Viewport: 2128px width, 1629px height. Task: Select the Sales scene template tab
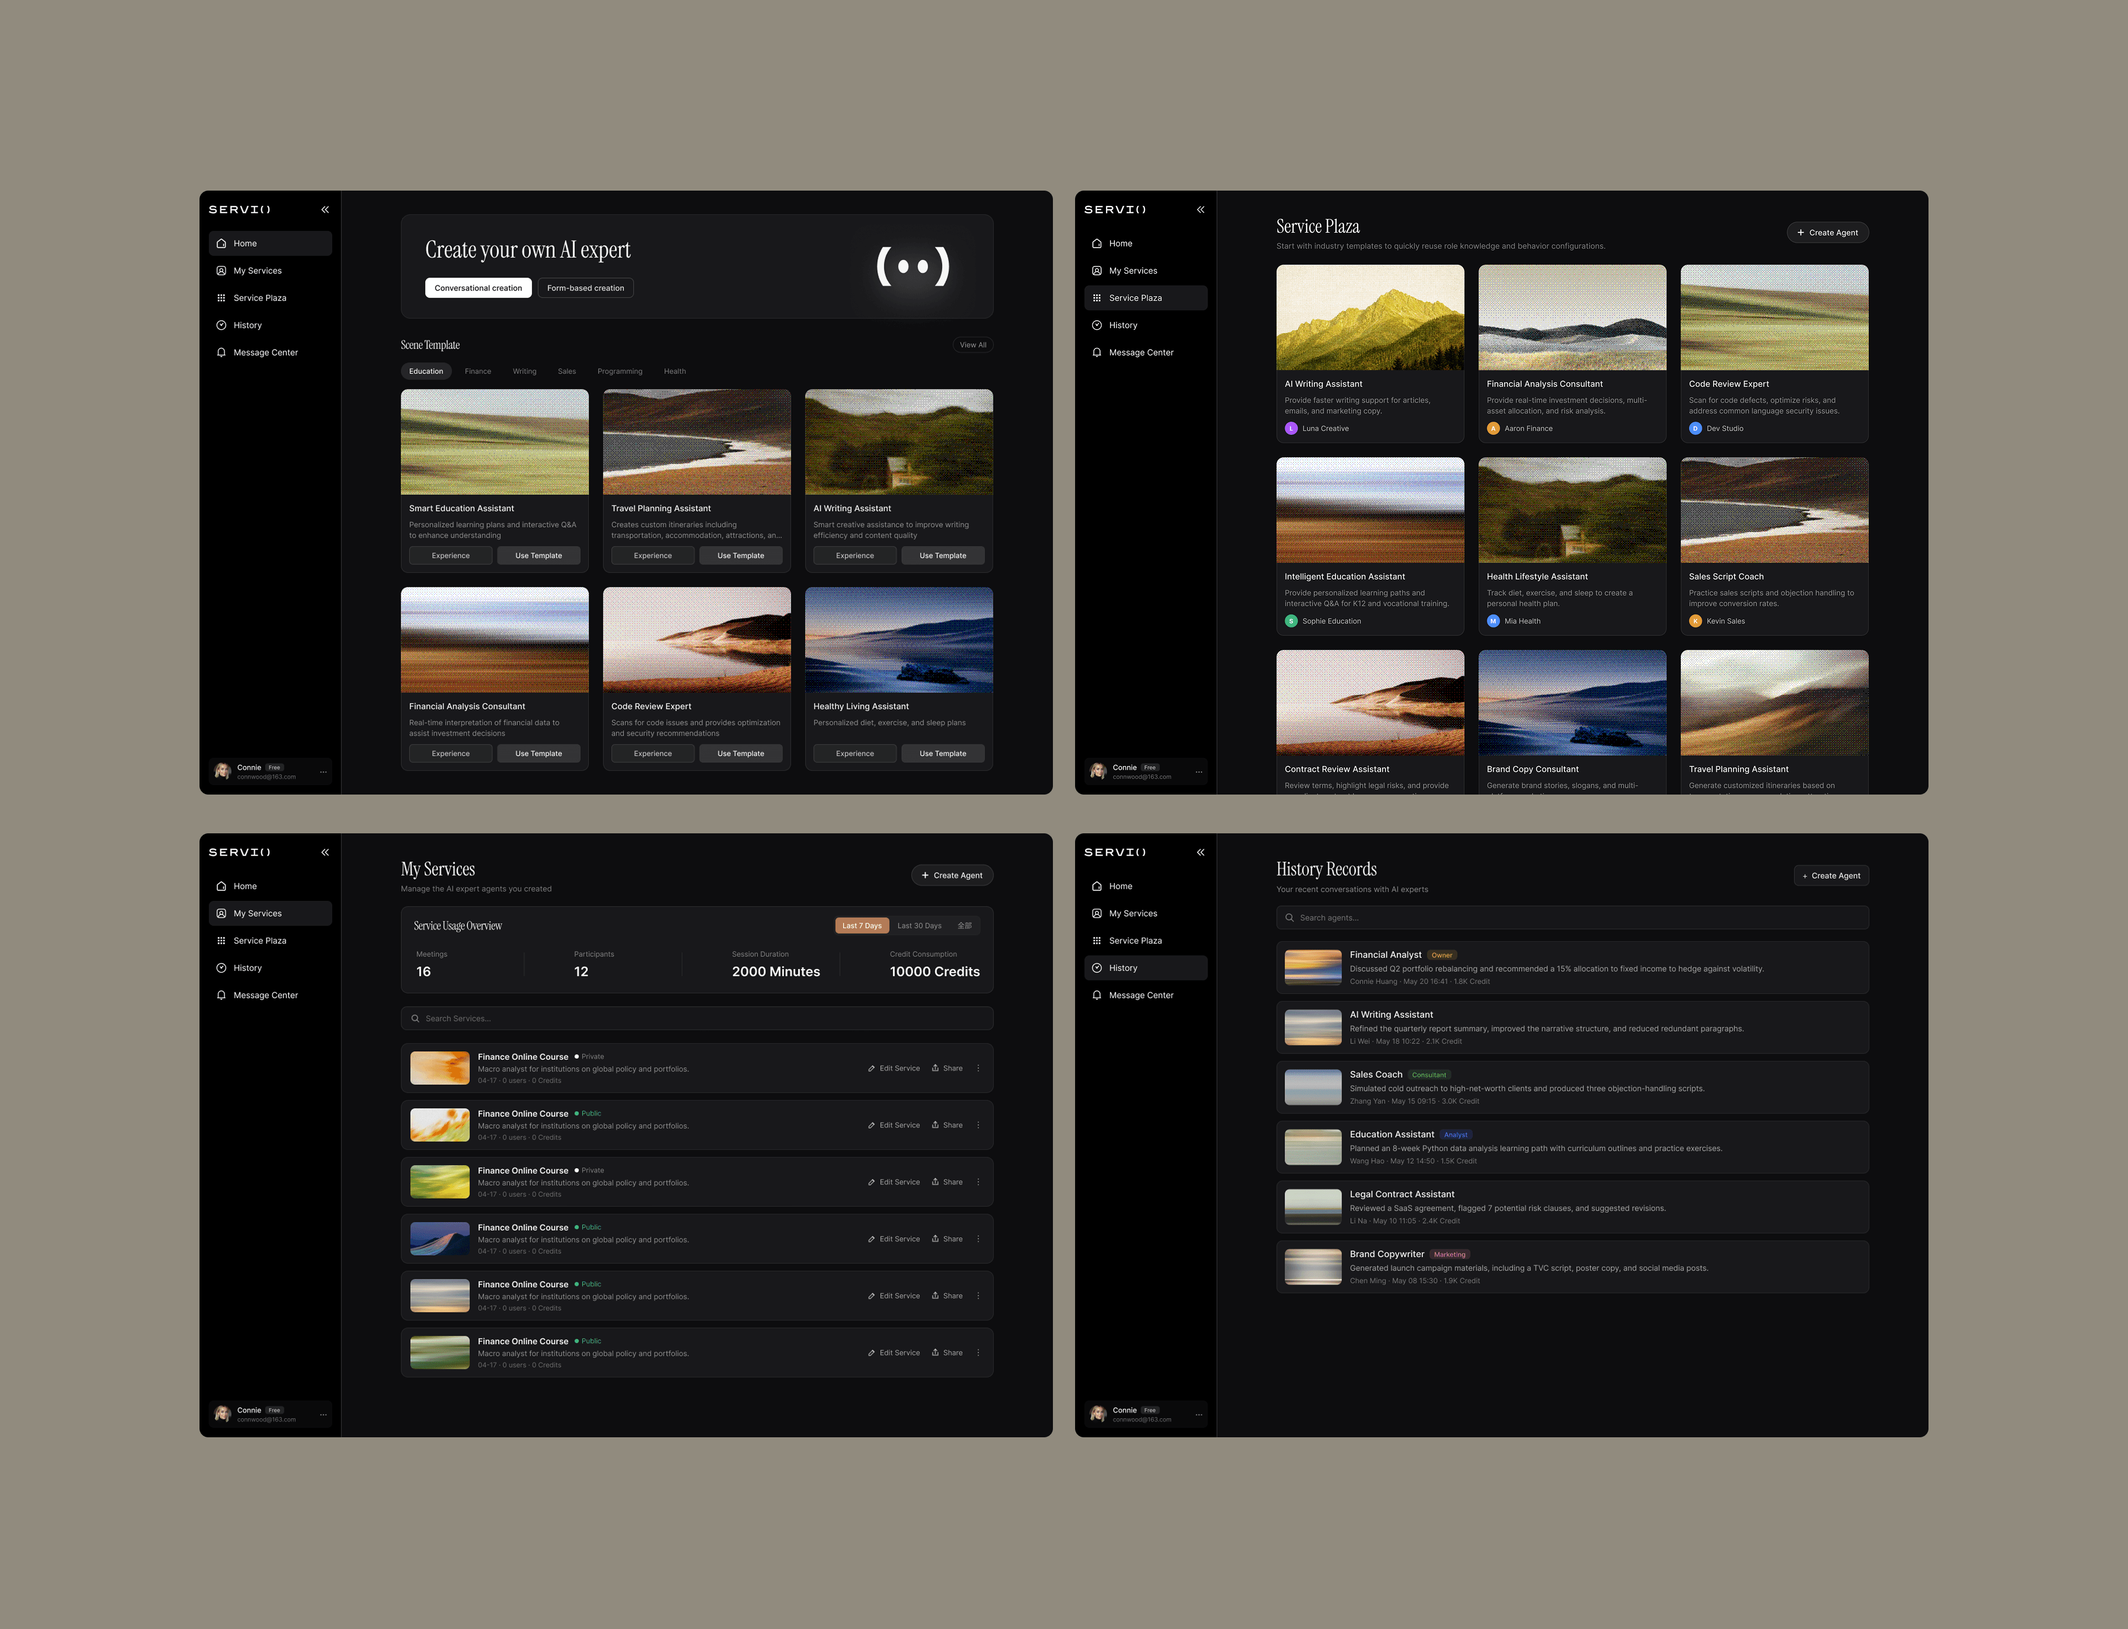pos(567,371)
